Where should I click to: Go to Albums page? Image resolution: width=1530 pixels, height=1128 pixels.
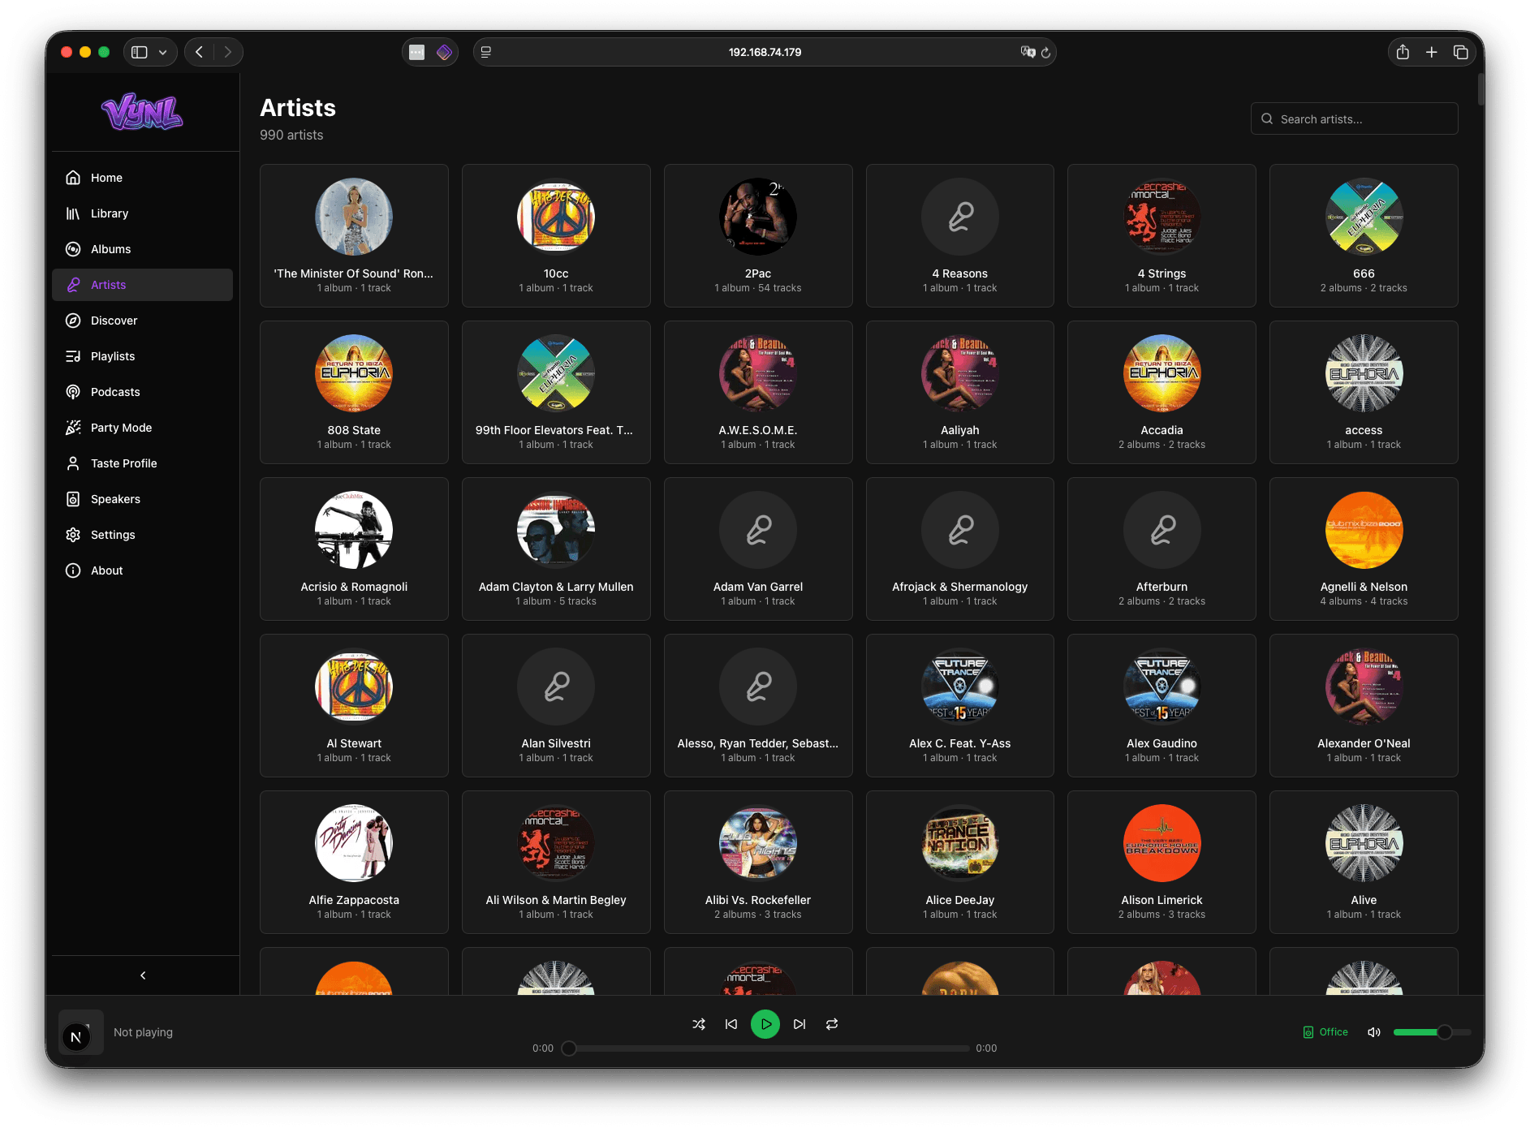142,249
